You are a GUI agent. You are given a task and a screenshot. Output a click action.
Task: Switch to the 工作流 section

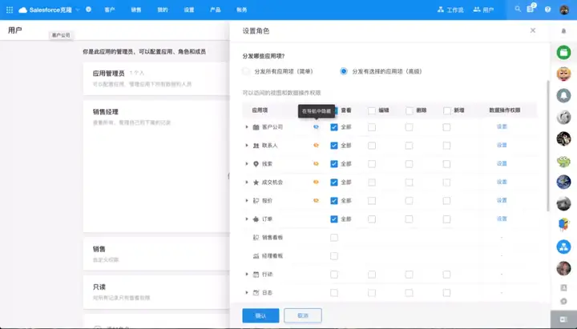[x=450, y=10]
